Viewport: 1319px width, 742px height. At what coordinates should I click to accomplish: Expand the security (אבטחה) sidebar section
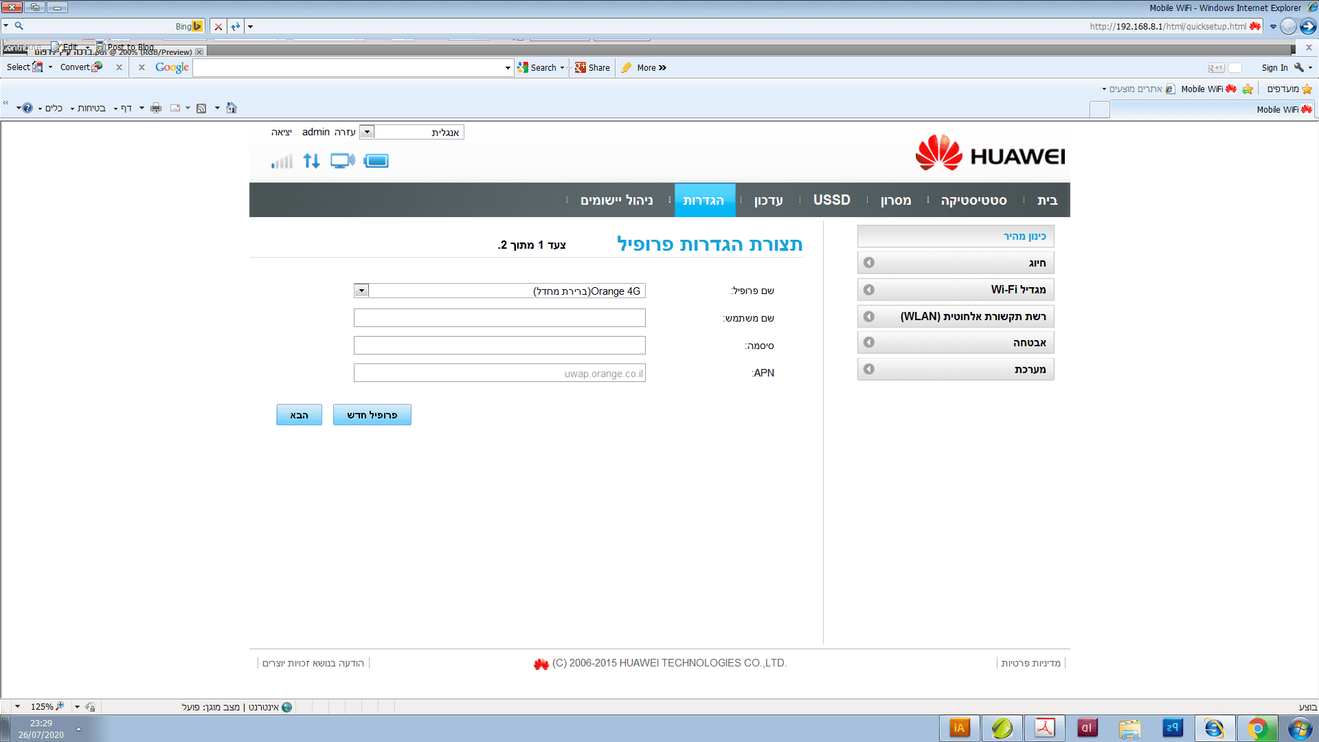coord(955,343)
